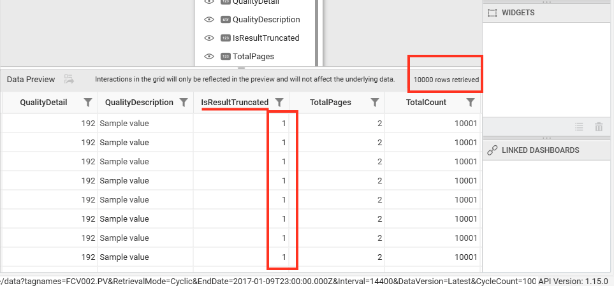Toggle visibility of IsResultTruncated field

point(210,38)
